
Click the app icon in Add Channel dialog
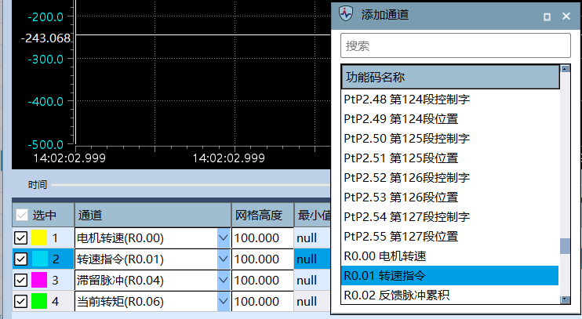pos(346,14)
